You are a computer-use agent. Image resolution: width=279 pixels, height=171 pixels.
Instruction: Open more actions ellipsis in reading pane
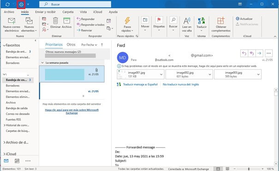(x=269, y=53)
